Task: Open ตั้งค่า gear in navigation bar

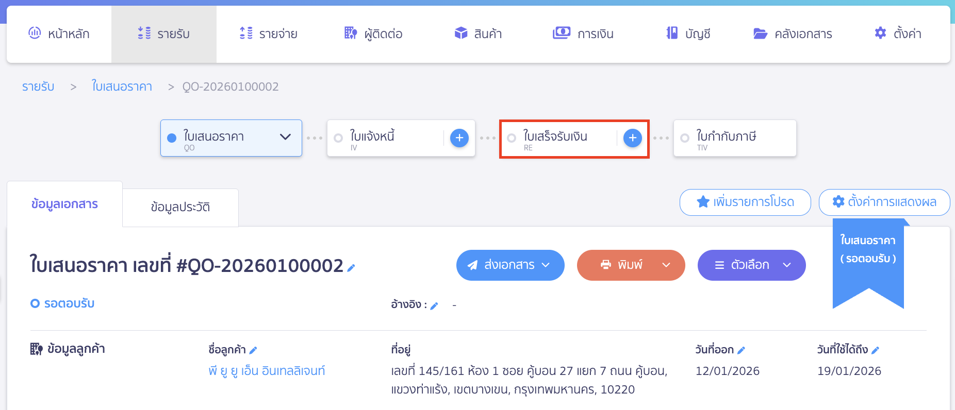Action: (x=898, y=34)
